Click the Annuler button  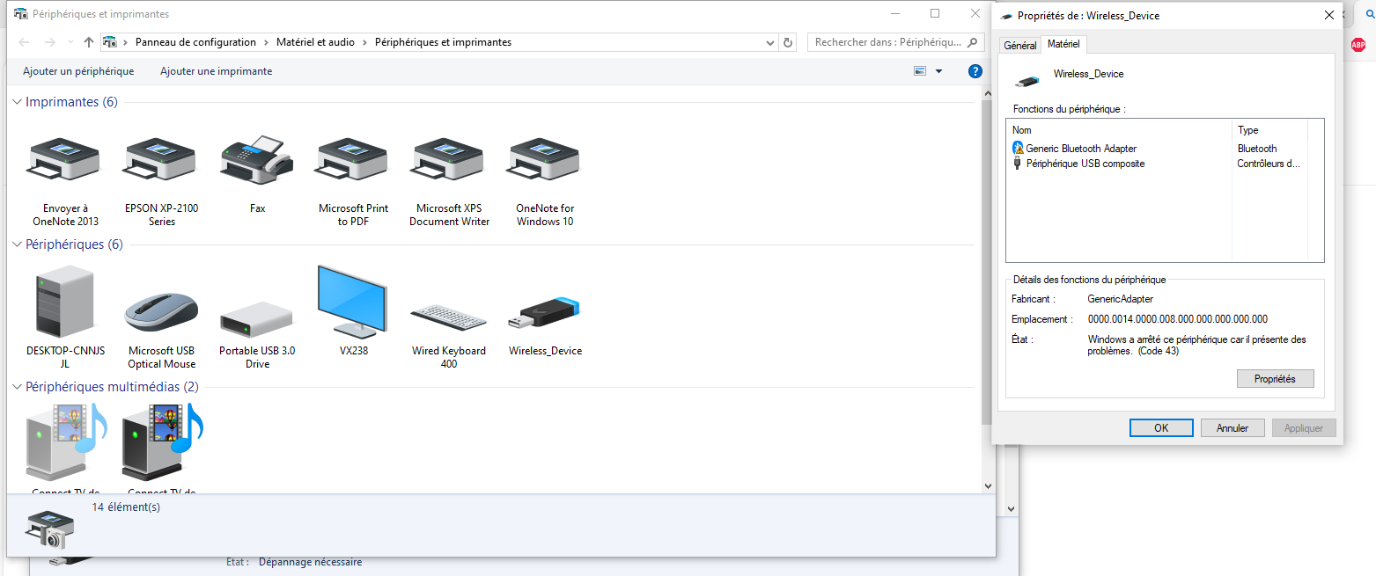click(1233, 428)
